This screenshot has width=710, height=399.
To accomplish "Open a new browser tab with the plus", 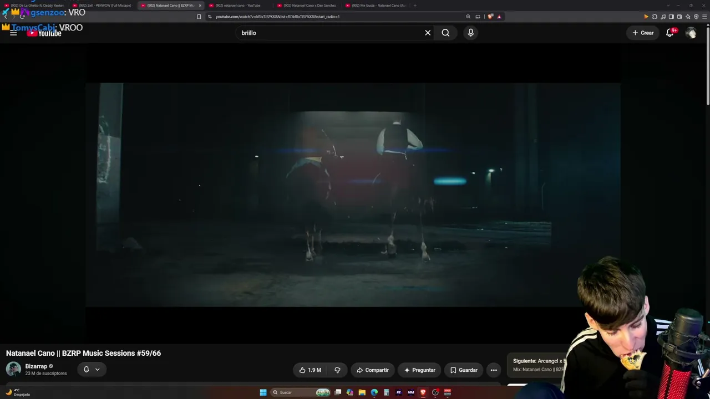I will (415, 6).
